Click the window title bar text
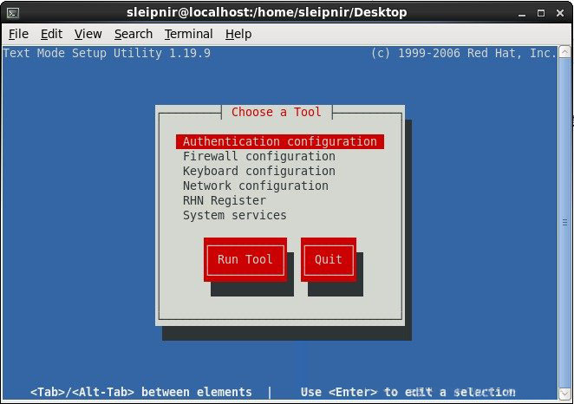Image resolution: width=574 pixels, height=404 pixels. click(266, 12)
